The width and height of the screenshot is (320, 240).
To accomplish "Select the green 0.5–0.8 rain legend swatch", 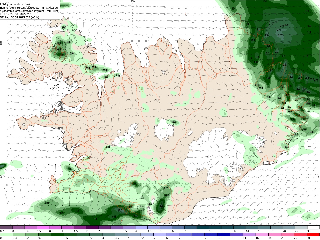I will tap(32, 234).
